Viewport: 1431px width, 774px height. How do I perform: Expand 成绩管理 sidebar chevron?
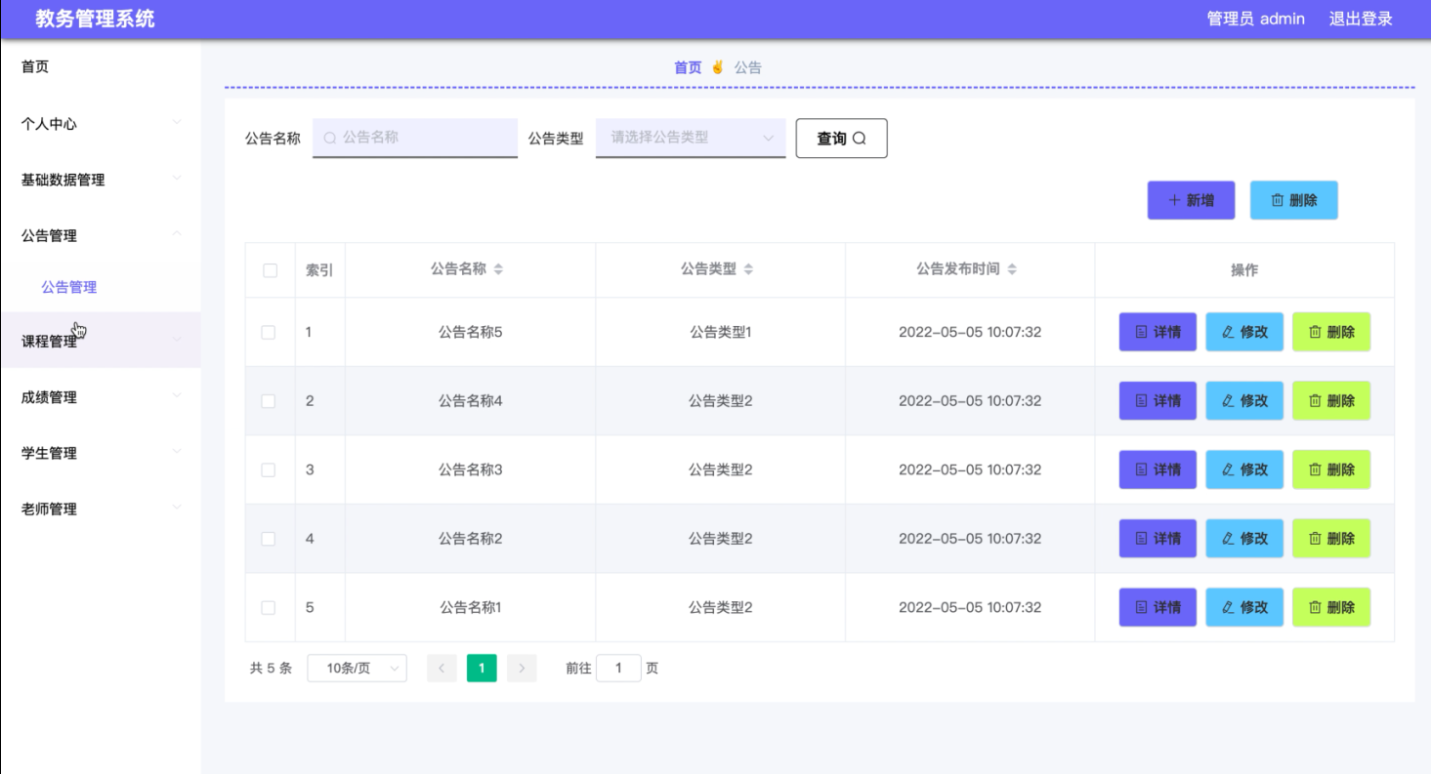177,395
